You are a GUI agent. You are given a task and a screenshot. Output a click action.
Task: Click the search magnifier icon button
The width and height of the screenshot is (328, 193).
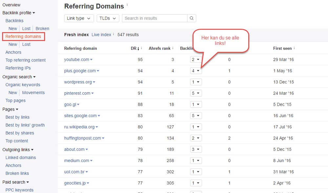192,18
